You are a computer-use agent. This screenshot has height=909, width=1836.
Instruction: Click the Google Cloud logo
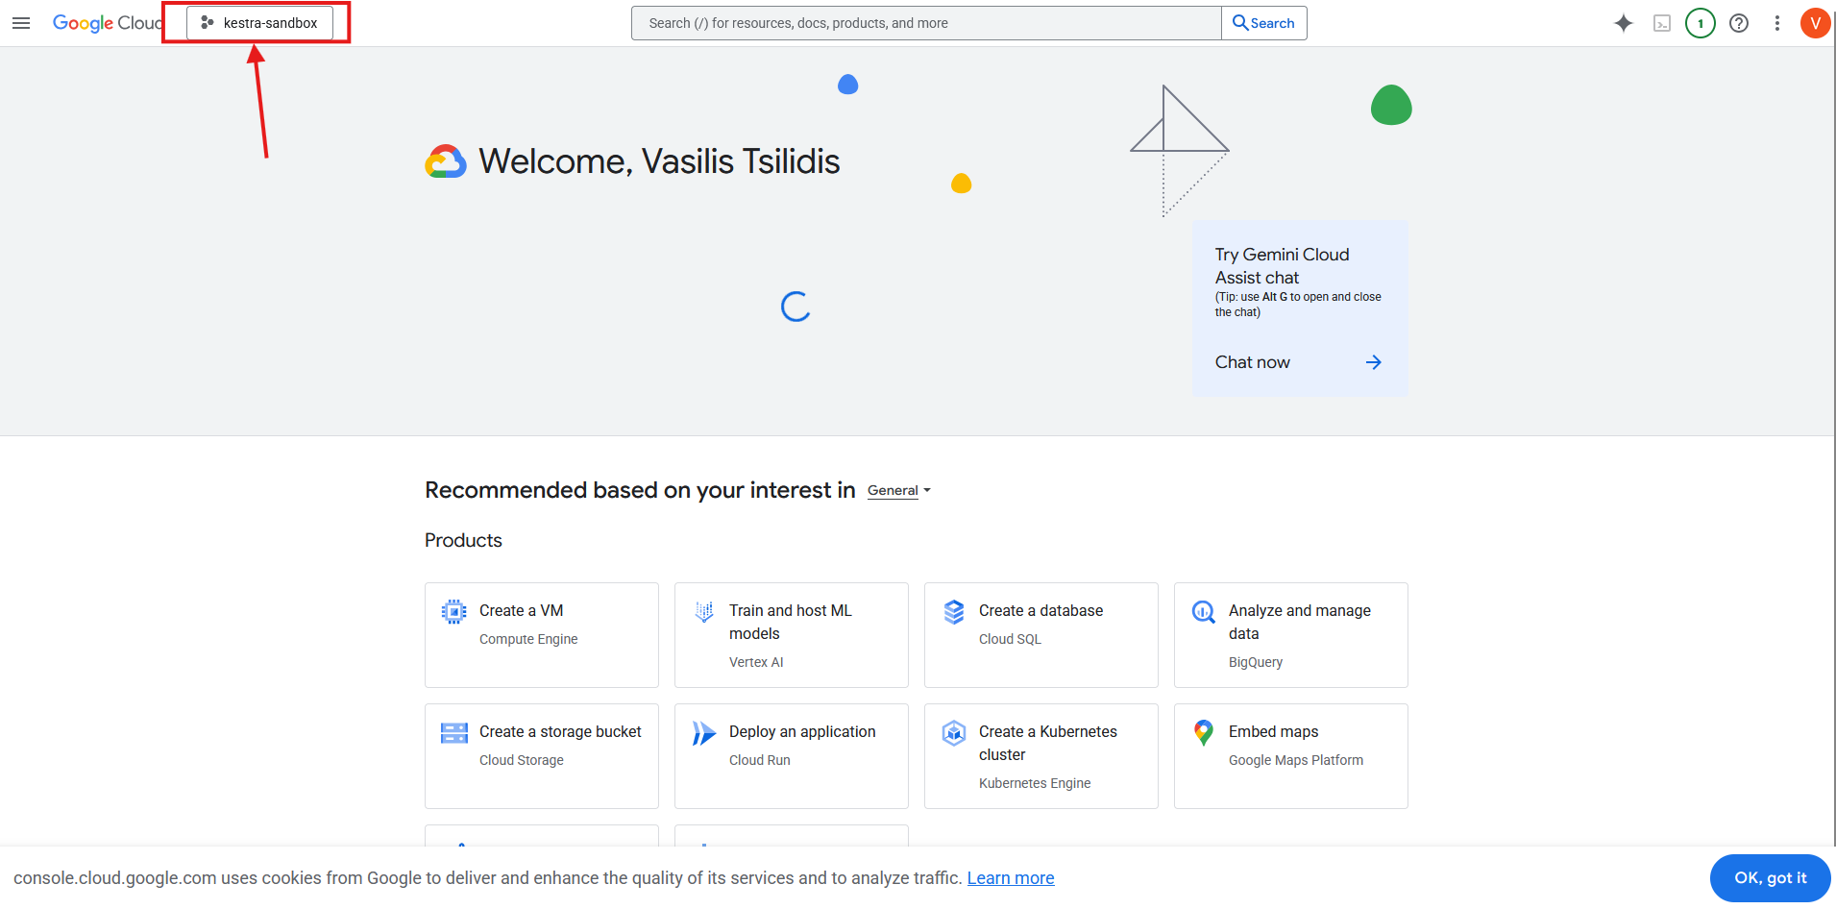pyautogui.click(x=106, y=23)
